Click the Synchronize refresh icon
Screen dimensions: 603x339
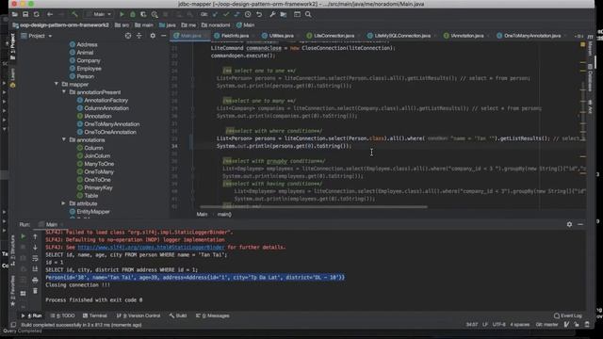[x=36, y=14]
